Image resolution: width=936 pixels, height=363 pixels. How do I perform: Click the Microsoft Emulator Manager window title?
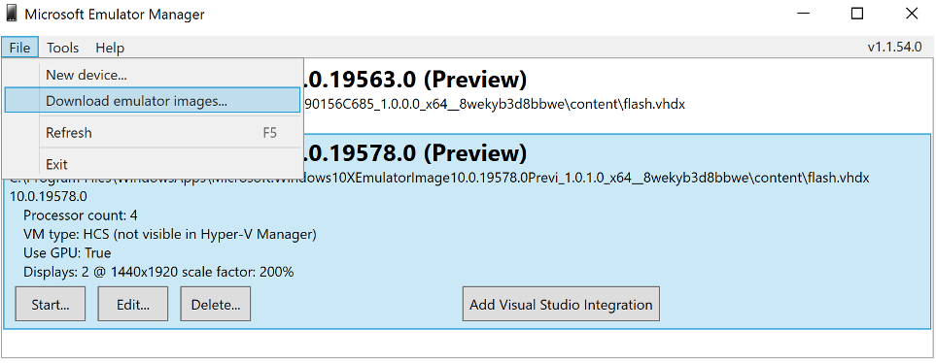pos(115,15)
